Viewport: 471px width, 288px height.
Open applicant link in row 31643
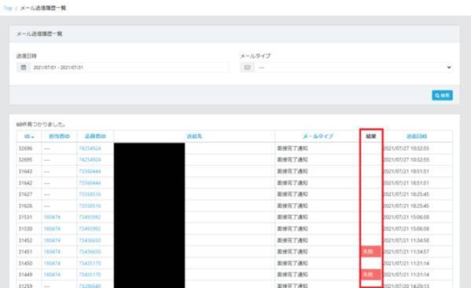(89, 172)
